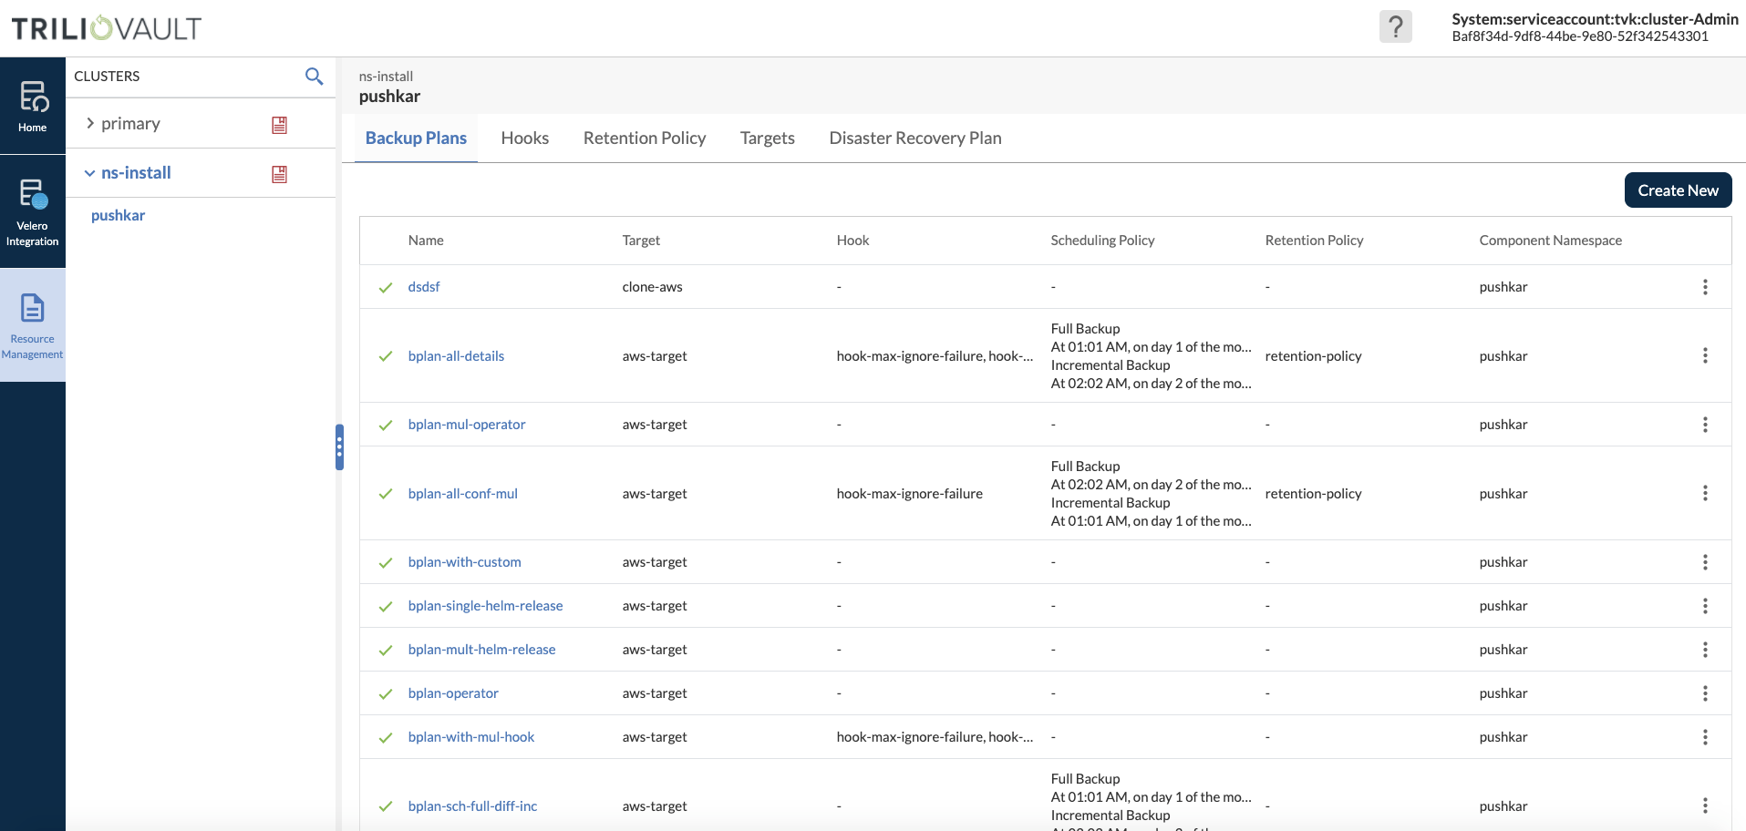Expand the primary cluster tree node
This screenshot has width=1746, height=831.
click(90, 124)
